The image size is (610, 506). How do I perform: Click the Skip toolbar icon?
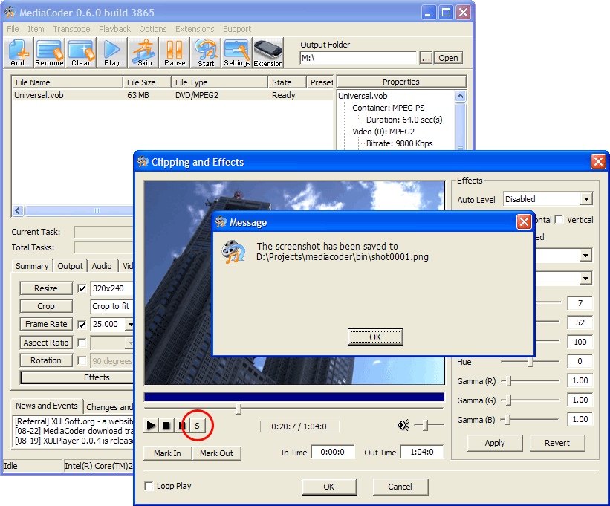tap(144, 53)
